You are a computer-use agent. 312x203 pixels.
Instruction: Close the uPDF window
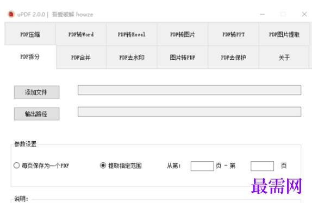(304, 14)
